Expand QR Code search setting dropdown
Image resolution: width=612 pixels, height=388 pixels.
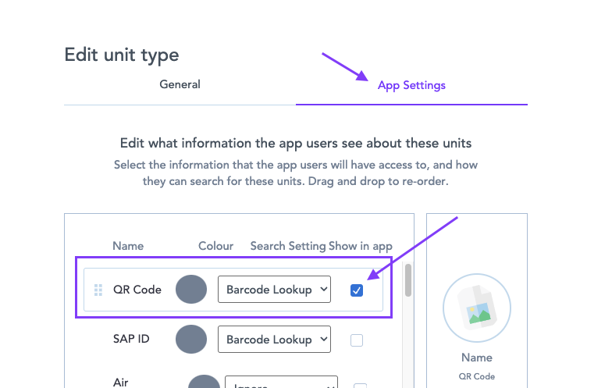[274, 290]
